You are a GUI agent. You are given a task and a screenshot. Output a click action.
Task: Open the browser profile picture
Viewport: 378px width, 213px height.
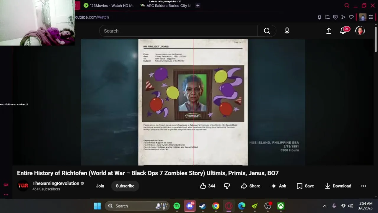point(363,17)
